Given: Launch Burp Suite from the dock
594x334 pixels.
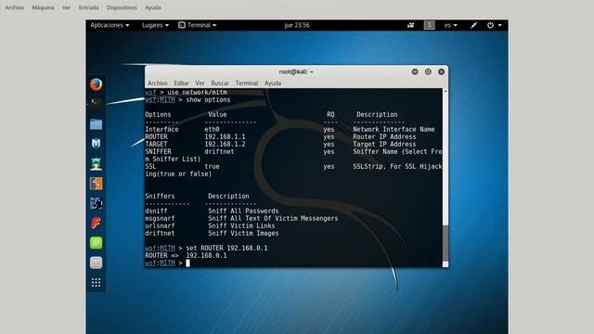Looking at the screenshot, I should pyautogui.click(x=96, y=184).
